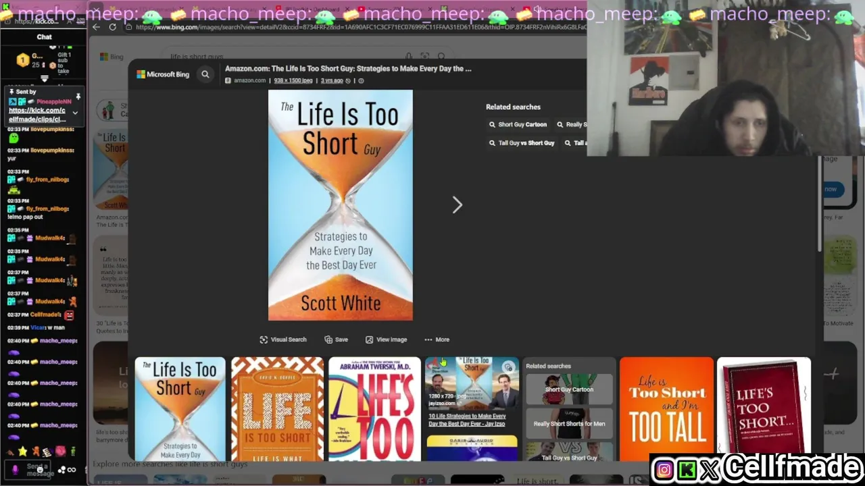Open the 938 x 1500 jpeg size link
This screenshot has height=486, width=865.
point(293,80)
